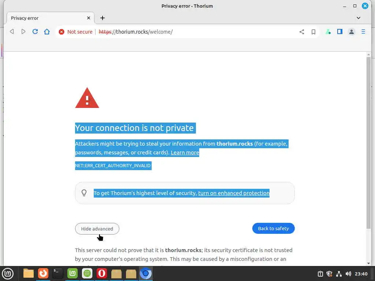Close the Privacy error tab
The height and width of the screenshot is (281, 375).
pyautogui.click(x=89, y=18)
